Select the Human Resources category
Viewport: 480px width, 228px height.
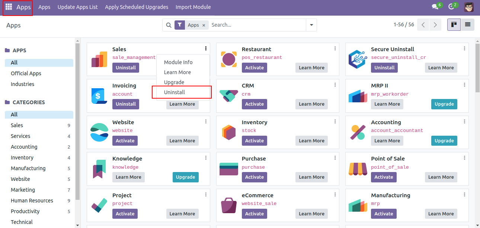coord(39,201)
